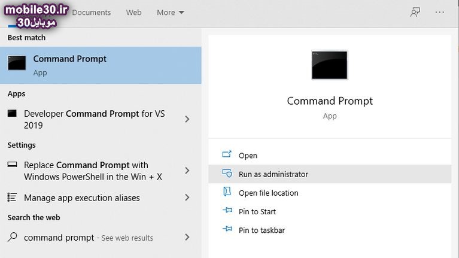Viewport: 459px width, 258px height.
Task: Switch to the Web tab
Action: pos(133,13)
